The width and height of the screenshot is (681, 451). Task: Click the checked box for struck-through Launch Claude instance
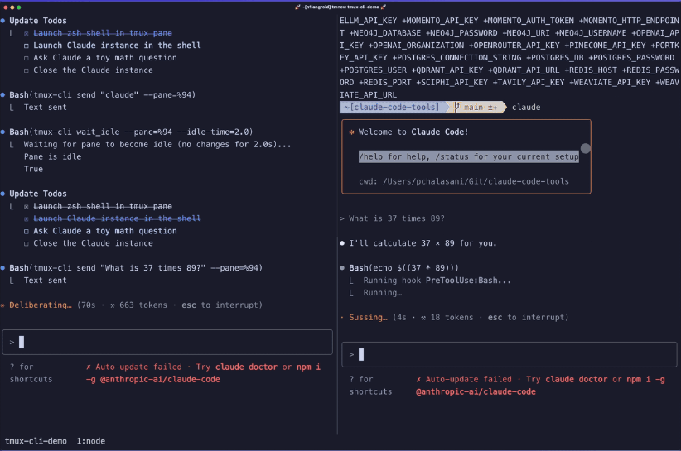point(26,219)
